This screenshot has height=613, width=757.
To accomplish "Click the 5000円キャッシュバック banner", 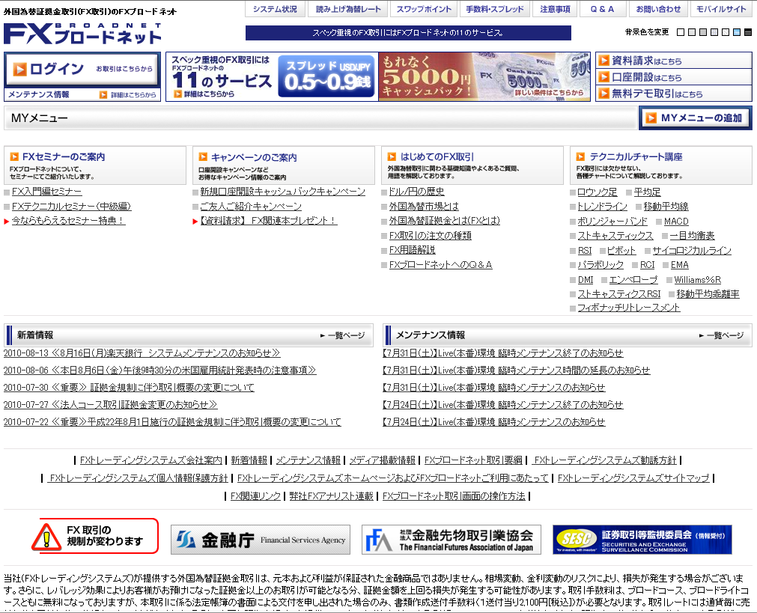I will coord(484,76).
